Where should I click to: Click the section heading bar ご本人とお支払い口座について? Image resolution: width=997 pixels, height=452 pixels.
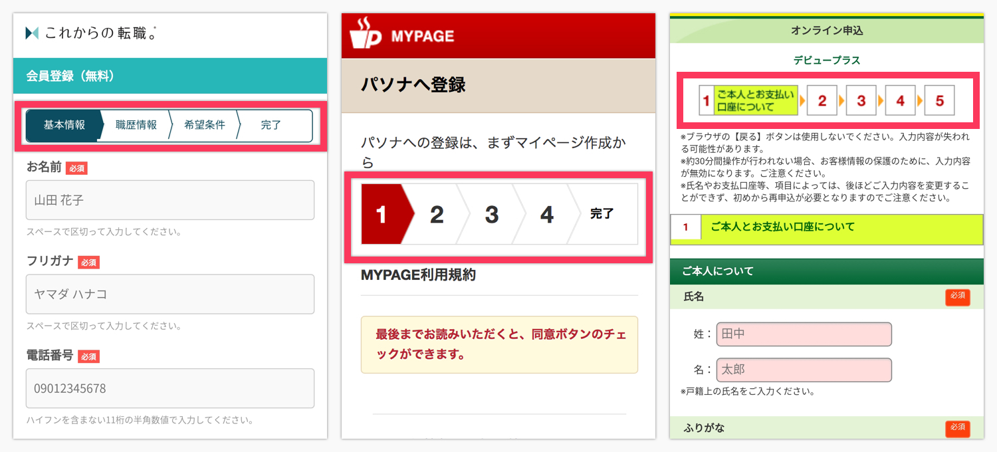pyautogui.click(x=827, y=229)
